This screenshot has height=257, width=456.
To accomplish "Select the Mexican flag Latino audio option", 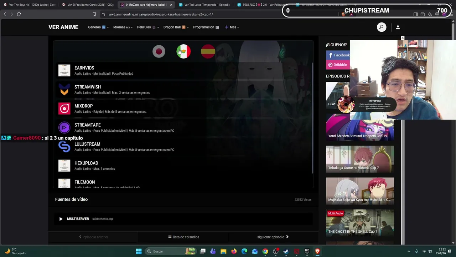I will click(x=183, y=51).
